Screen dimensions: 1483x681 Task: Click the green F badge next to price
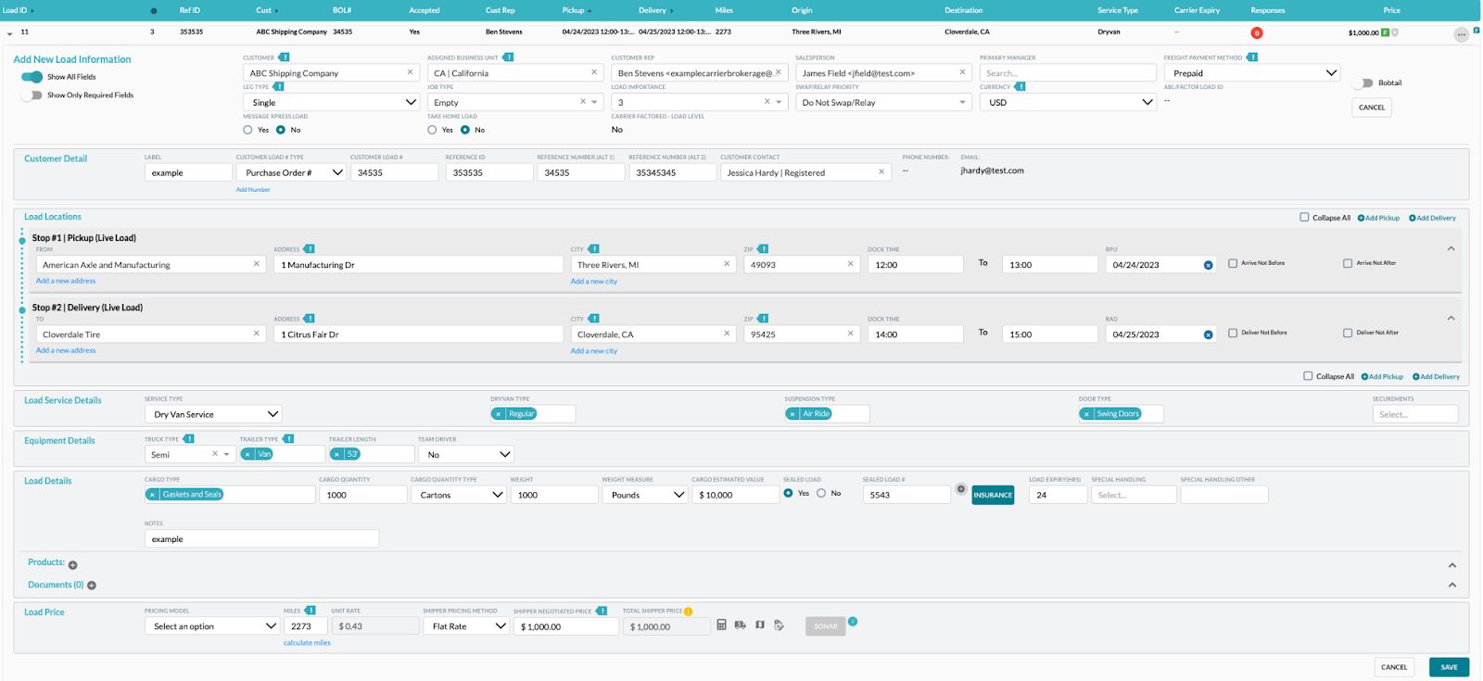pos(1385,32)
